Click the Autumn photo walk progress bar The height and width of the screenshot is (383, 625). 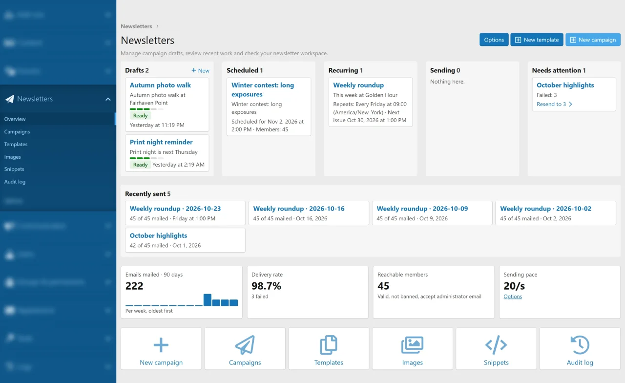pyautogui.click(x=146, y=109)
